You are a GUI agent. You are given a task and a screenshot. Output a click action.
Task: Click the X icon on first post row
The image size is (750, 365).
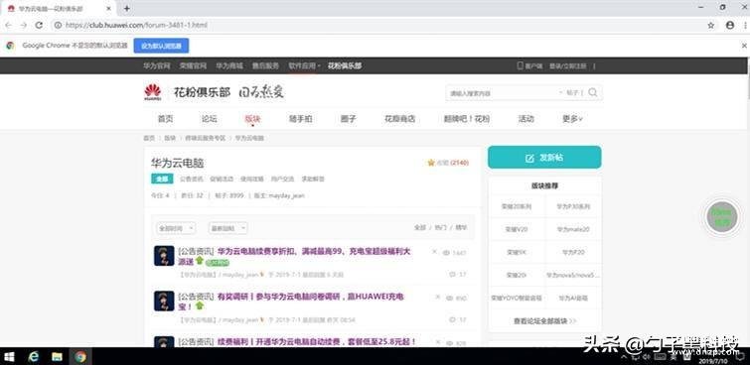point(434,251)
